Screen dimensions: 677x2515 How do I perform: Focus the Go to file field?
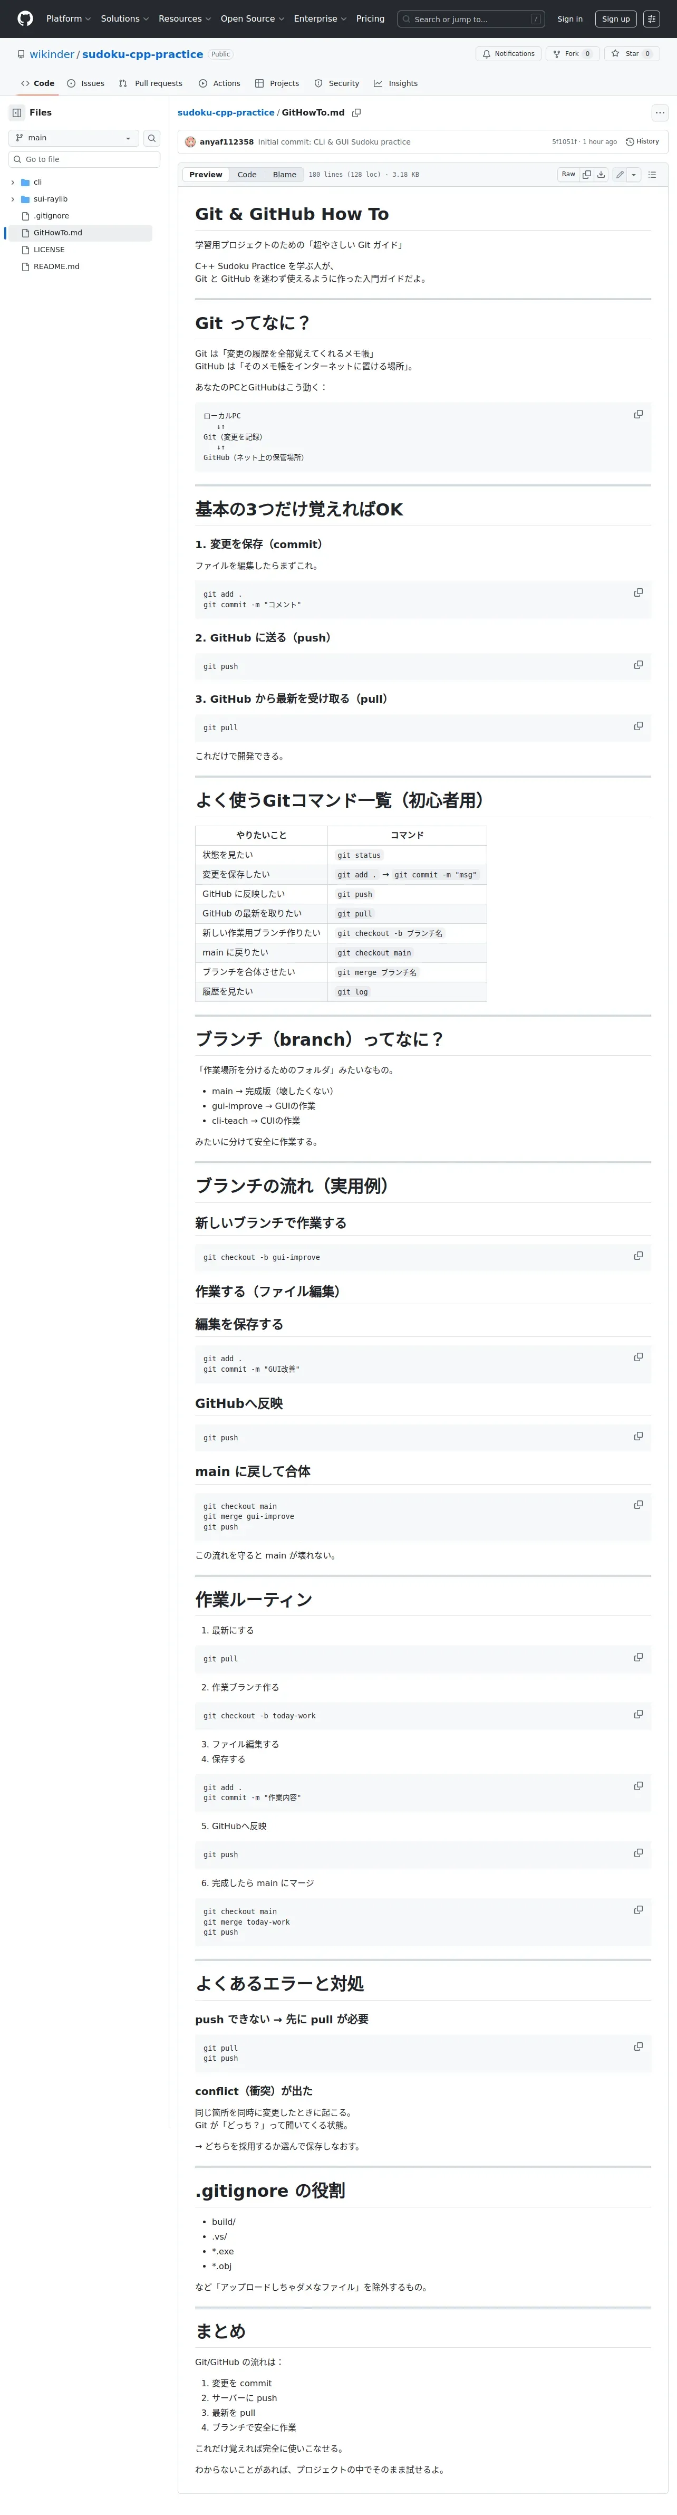point(84,159)
